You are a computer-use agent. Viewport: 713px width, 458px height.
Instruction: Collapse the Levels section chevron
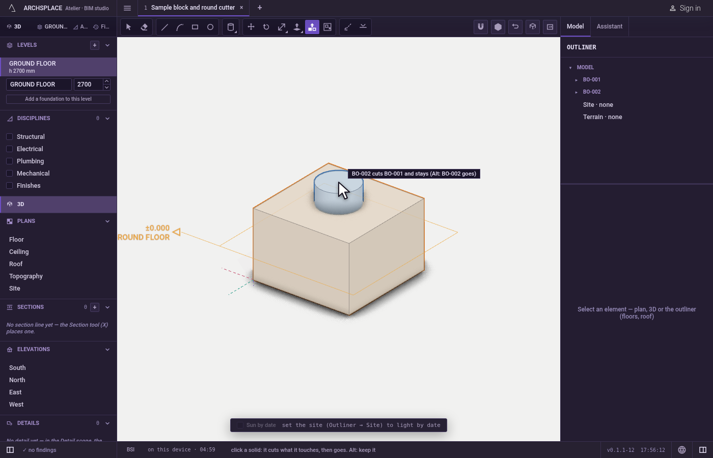(x=107, y=45)
